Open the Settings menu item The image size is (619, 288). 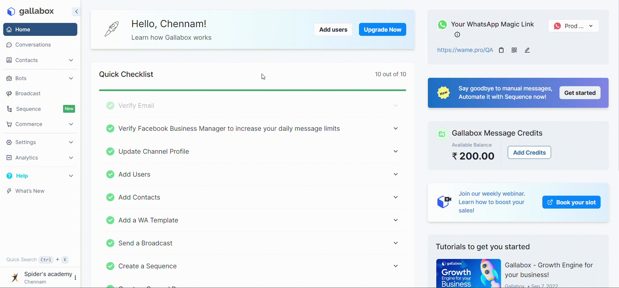click(40, 142)
